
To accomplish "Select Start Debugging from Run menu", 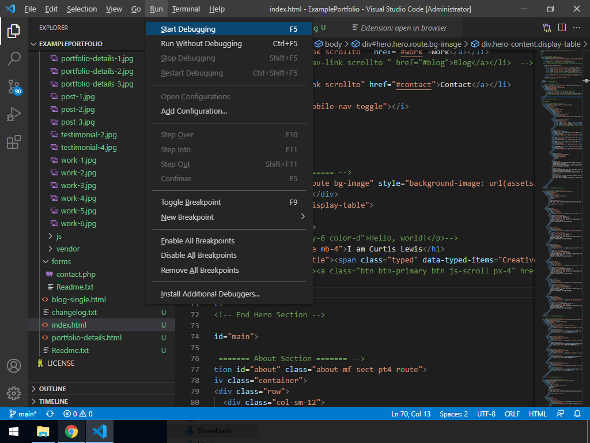I will click(x=188, y=29).
